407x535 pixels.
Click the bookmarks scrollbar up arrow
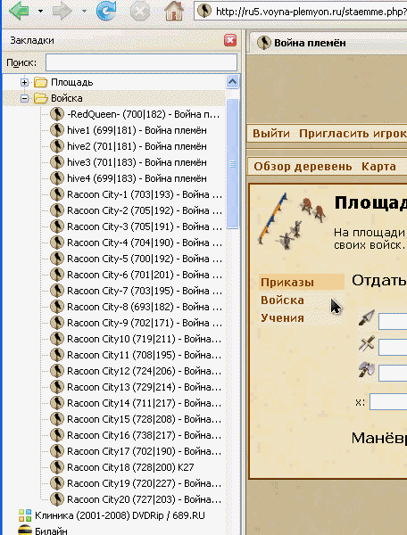click(x=233, y=82)
